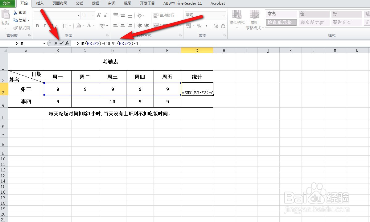Open the font size dropdown
370x222 pixels.
[x=92, y=14]
